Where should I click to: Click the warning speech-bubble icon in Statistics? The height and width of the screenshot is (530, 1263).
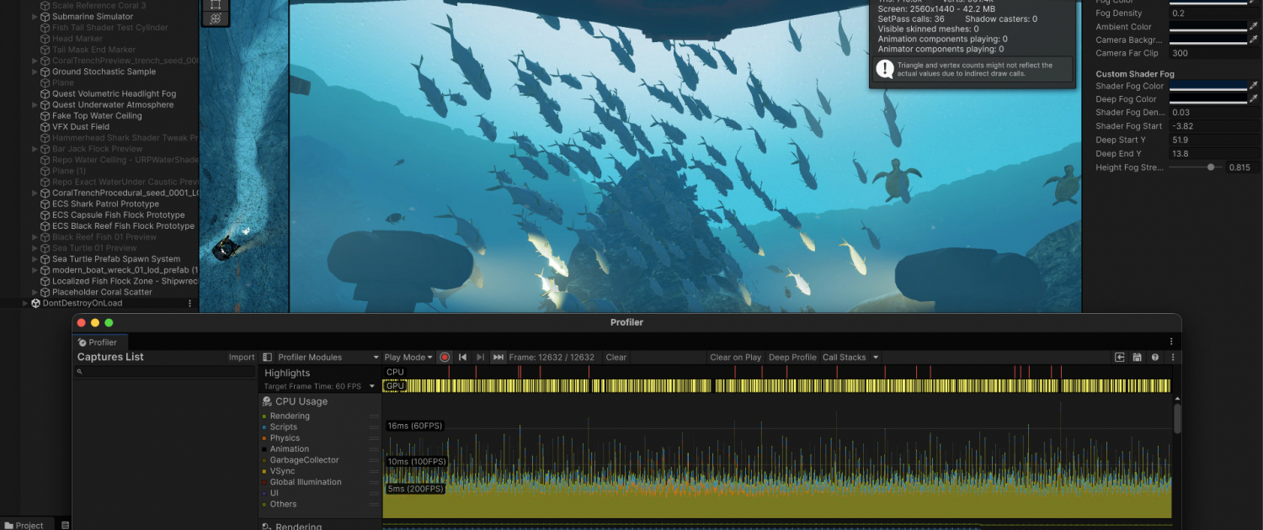884,69
